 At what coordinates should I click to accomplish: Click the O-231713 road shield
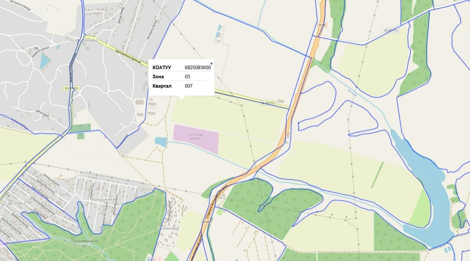point(391,30)
